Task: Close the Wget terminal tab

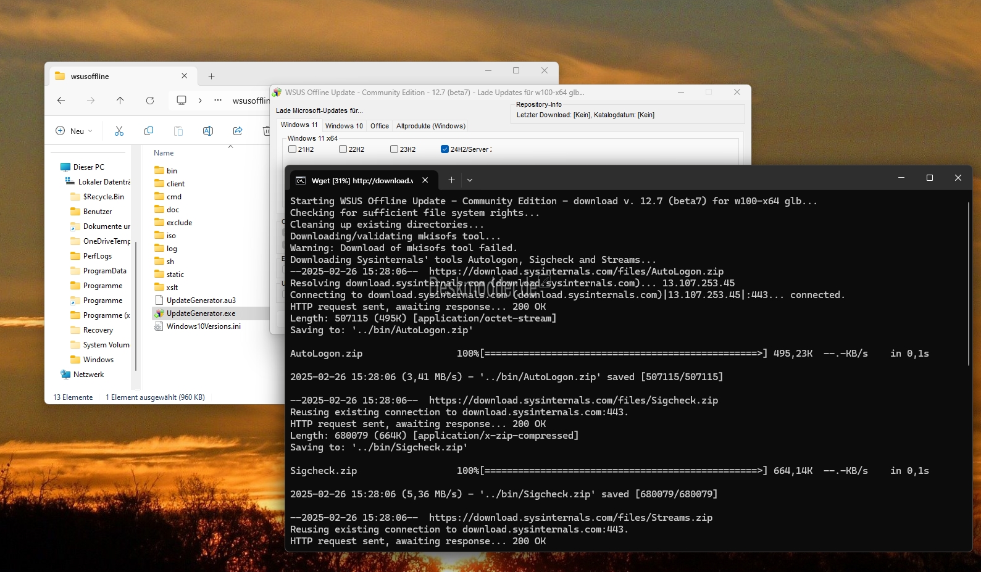Action: pos(425,180)
